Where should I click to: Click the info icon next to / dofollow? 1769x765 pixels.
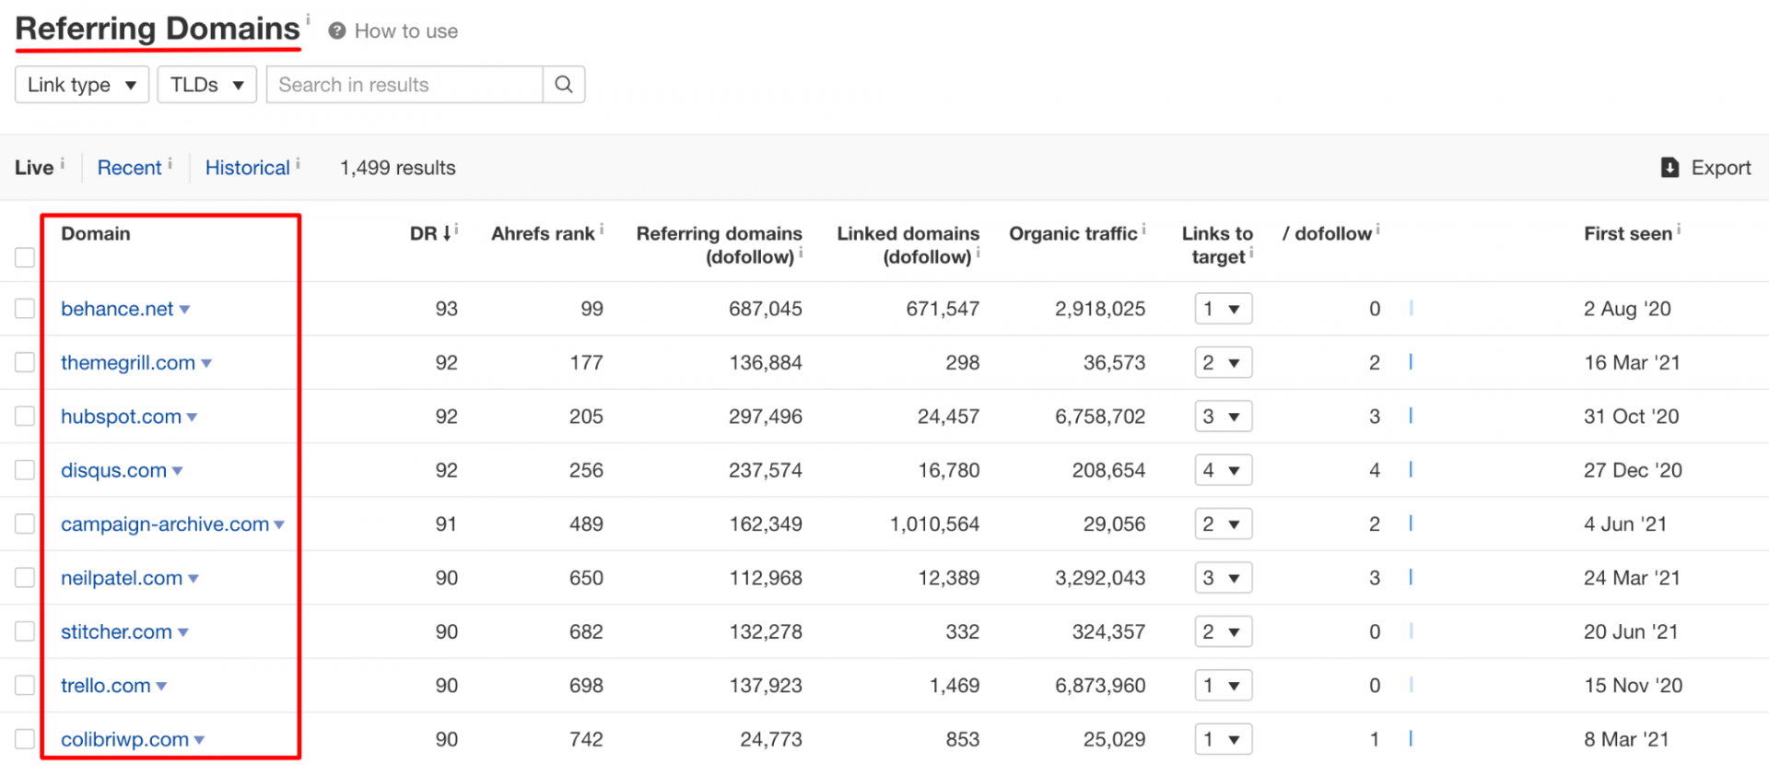(1378, 229)
